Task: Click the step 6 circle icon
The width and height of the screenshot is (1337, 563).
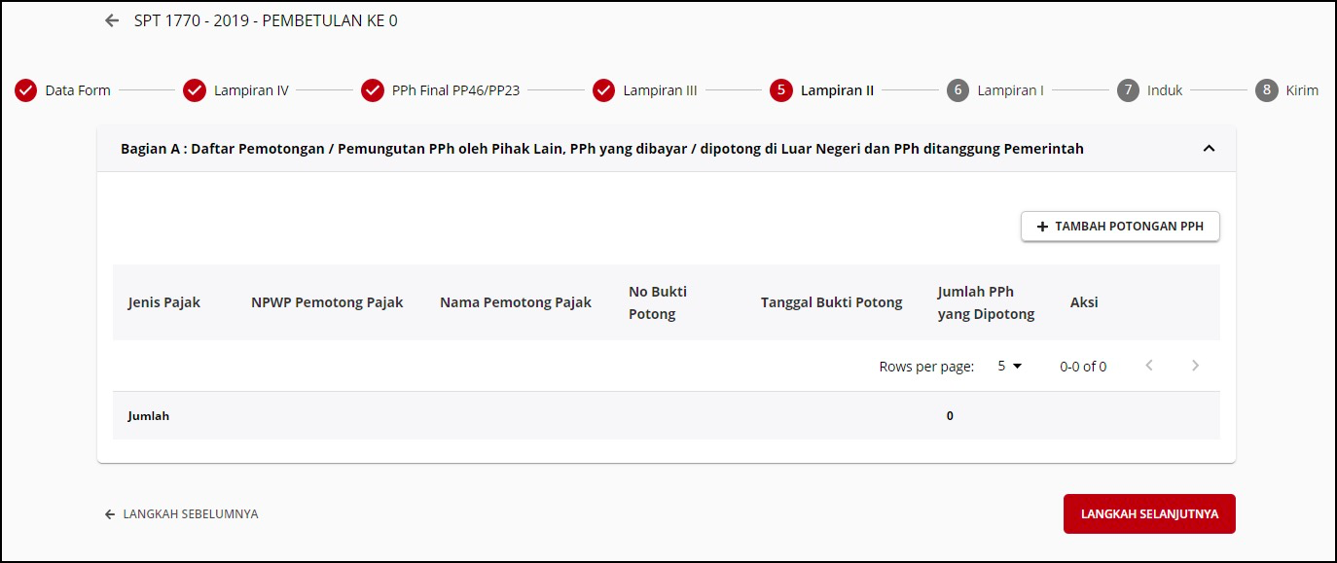Action: 958,90
